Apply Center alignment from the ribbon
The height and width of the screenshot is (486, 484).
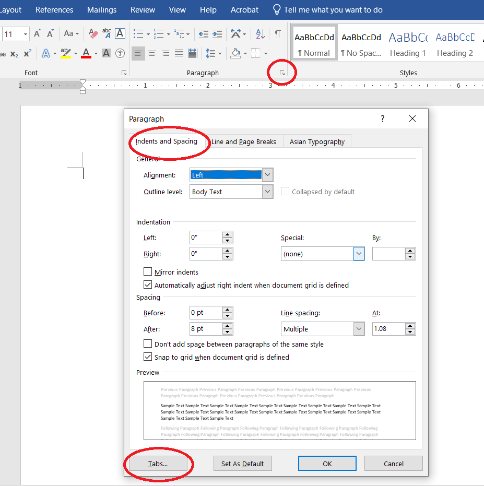click(x=151, y=53)
